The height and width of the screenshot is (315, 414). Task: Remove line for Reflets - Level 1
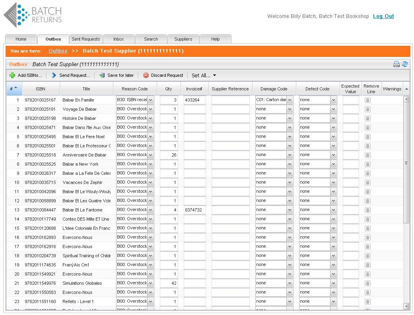pyautogui.click(x=367, y=301)
